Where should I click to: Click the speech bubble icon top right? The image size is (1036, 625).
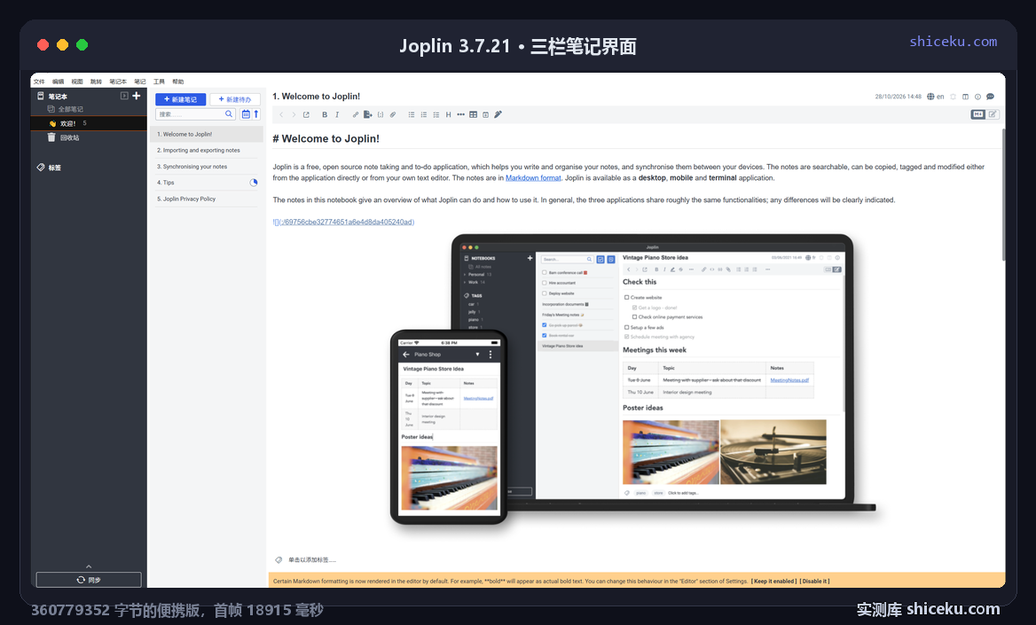point(991,97)
